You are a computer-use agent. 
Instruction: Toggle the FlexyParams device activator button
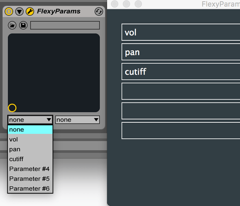click(9, 12)
